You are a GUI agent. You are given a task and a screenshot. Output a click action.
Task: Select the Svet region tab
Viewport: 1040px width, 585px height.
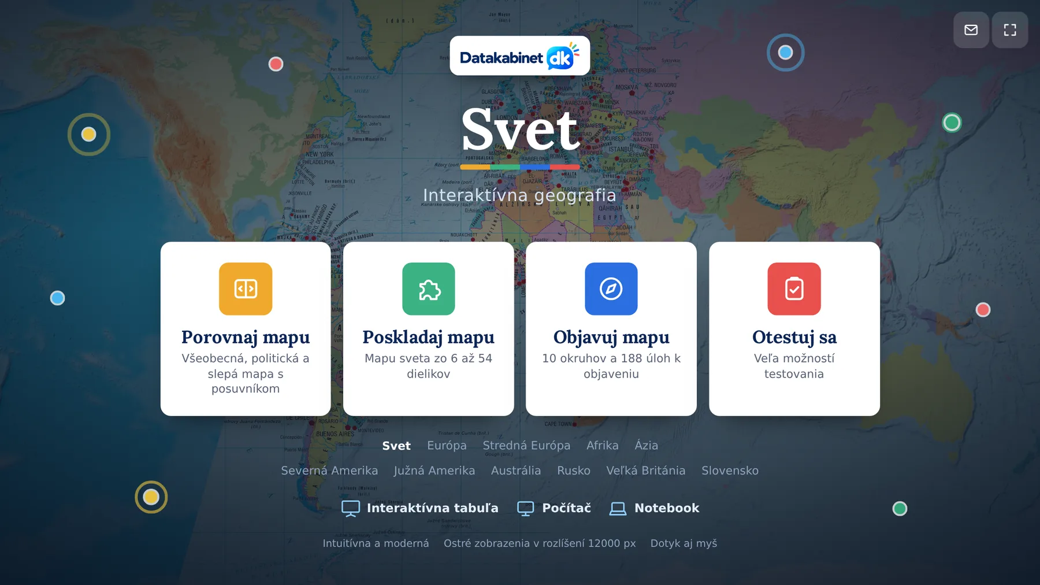coord(396,446)
